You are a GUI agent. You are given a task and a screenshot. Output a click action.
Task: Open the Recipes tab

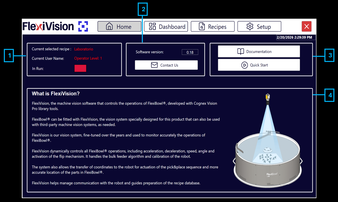coord(213,26)
